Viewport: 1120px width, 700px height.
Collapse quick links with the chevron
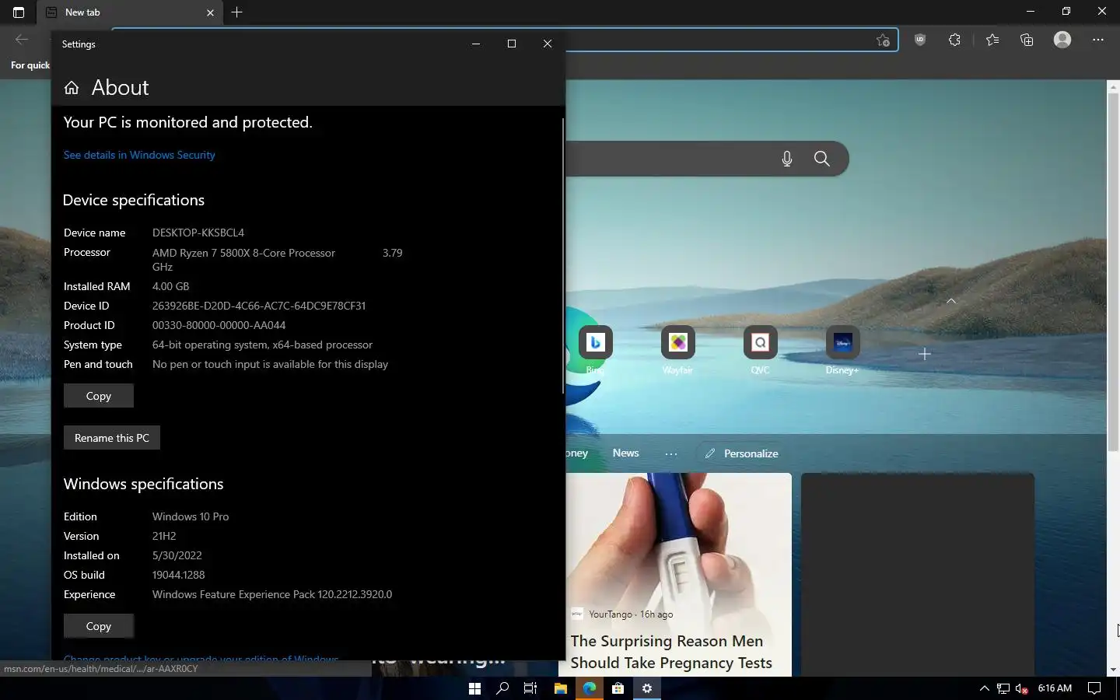(x=951, y=301)
